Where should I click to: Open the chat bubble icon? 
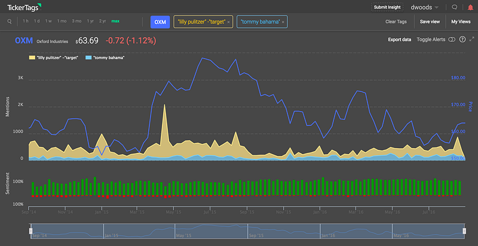[454, 7]
